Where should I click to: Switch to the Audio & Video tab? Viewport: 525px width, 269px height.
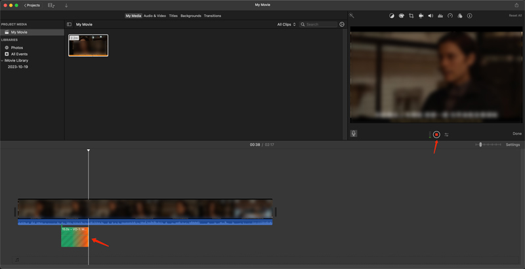tap(155, 16)
